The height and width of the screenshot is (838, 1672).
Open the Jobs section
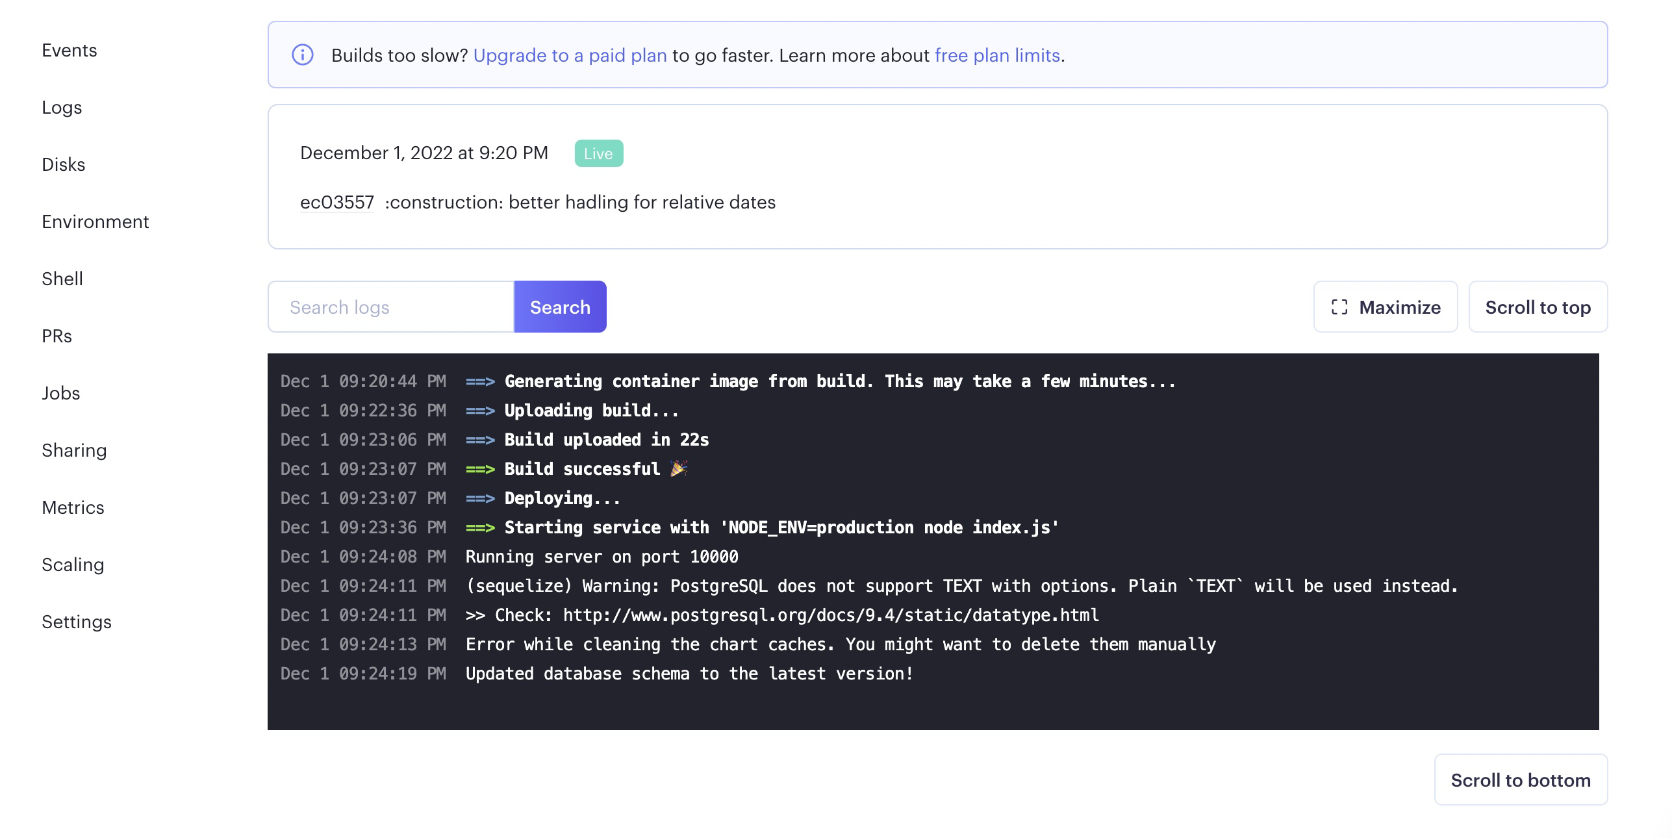point(60,393)
